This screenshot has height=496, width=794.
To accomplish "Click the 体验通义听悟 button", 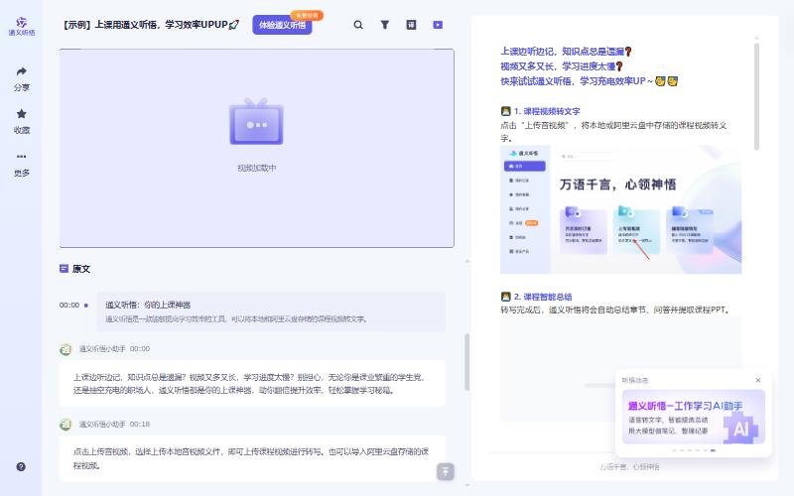I will tap(282, 25).
